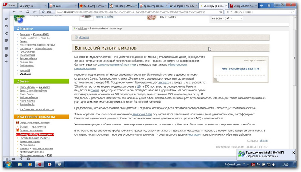Open Yandex taskbar icon
The image size is (301, 172).
tap(50, 164)
